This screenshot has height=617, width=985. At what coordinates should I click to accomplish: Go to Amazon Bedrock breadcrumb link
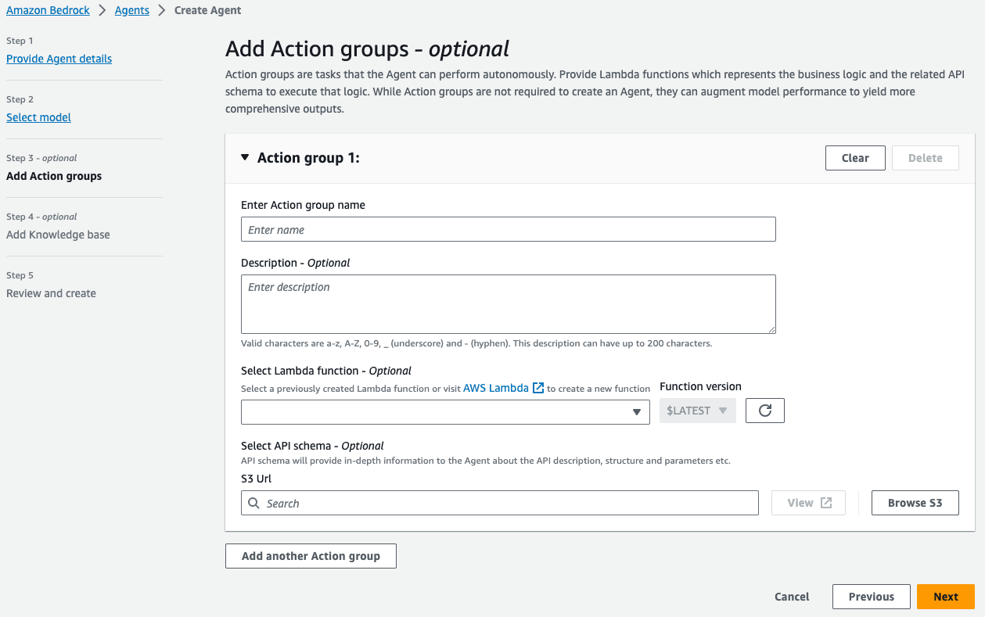pyautogui.click(x=49, y=10)
